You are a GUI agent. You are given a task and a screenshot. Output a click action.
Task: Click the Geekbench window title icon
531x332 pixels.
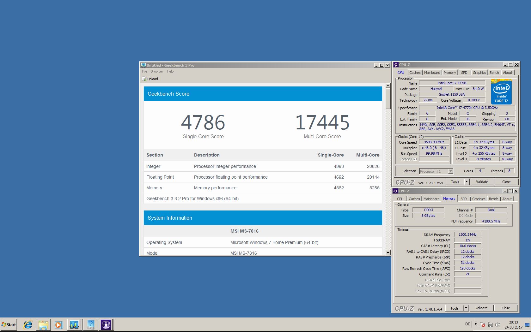[x=143, y=65]
